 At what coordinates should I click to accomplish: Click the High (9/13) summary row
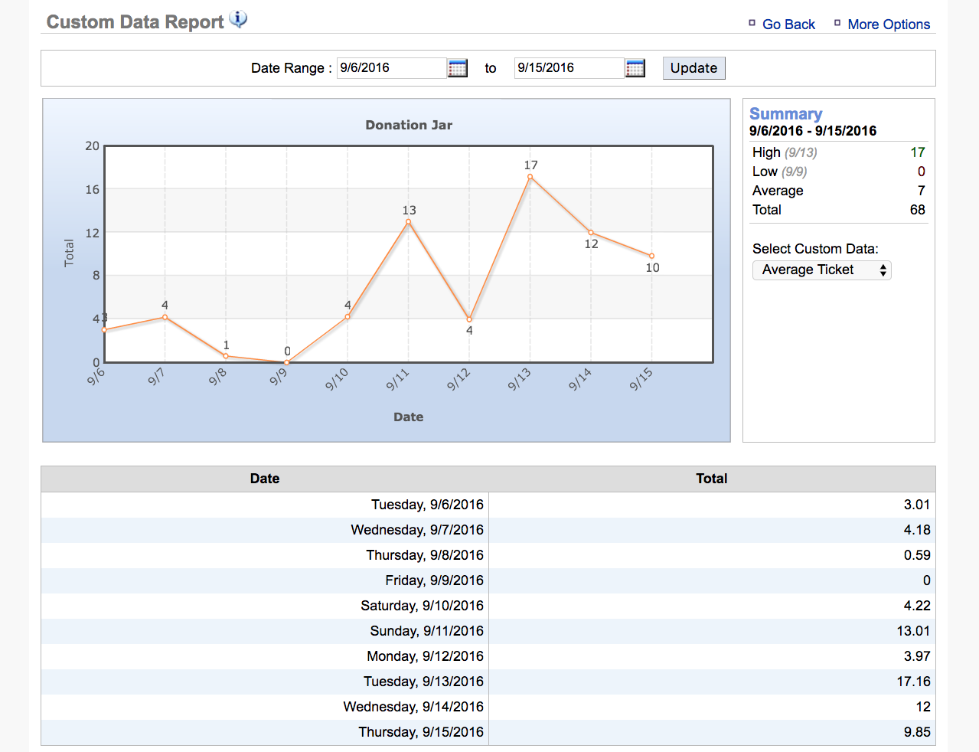pos(839,152)
